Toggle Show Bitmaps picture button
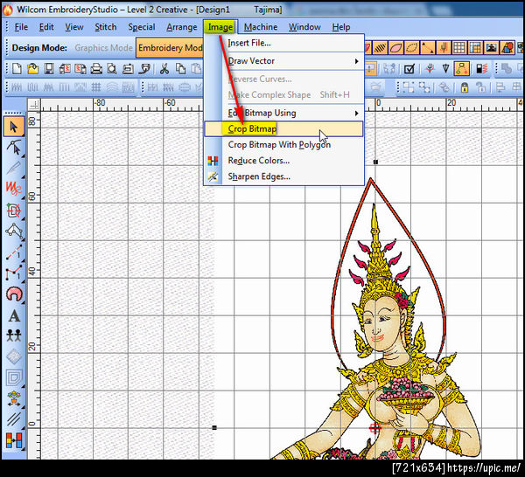 tap(491, 48)
